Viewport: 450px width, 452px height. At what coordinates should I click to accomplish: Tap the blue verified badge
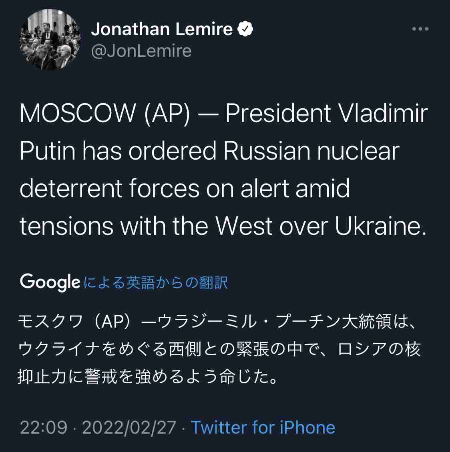click(245, 29)
